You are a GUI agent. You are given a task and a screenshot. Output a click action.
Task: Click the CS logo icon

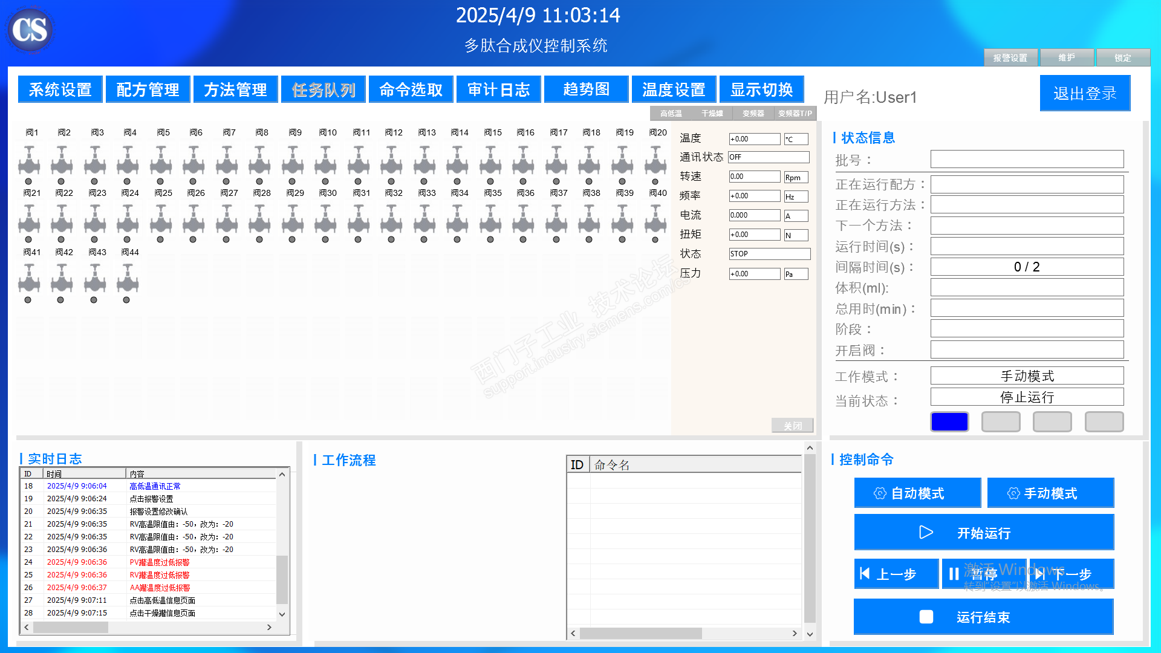pyautogui.click(x=30, y=30)
